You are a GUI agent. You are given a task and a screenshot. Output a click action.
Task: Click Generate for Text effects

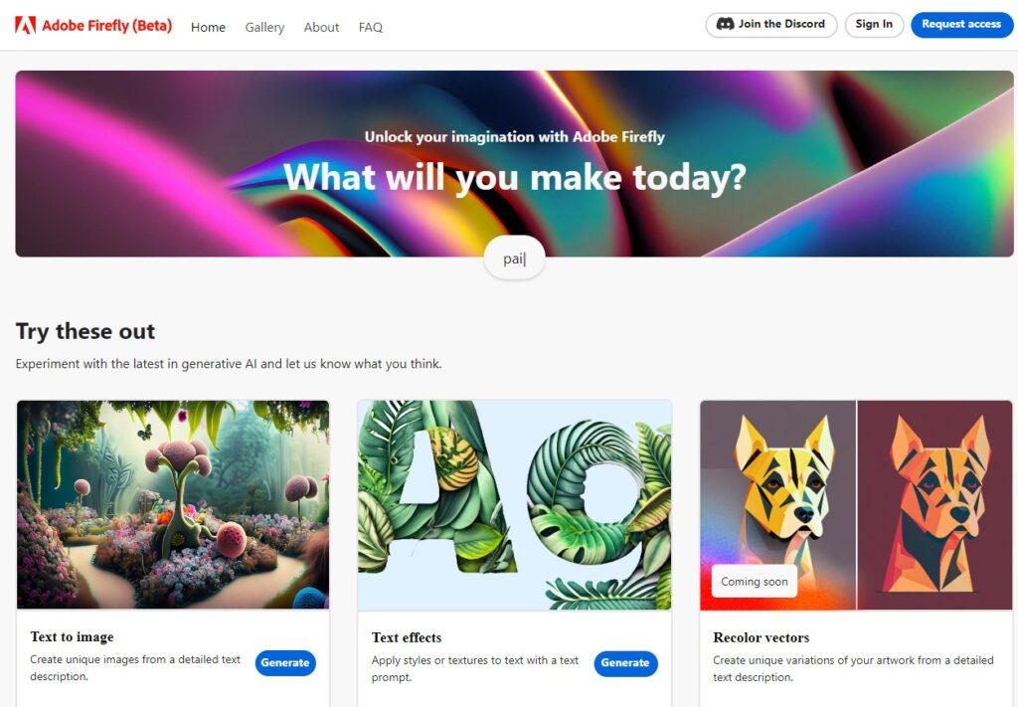[625, 663]
